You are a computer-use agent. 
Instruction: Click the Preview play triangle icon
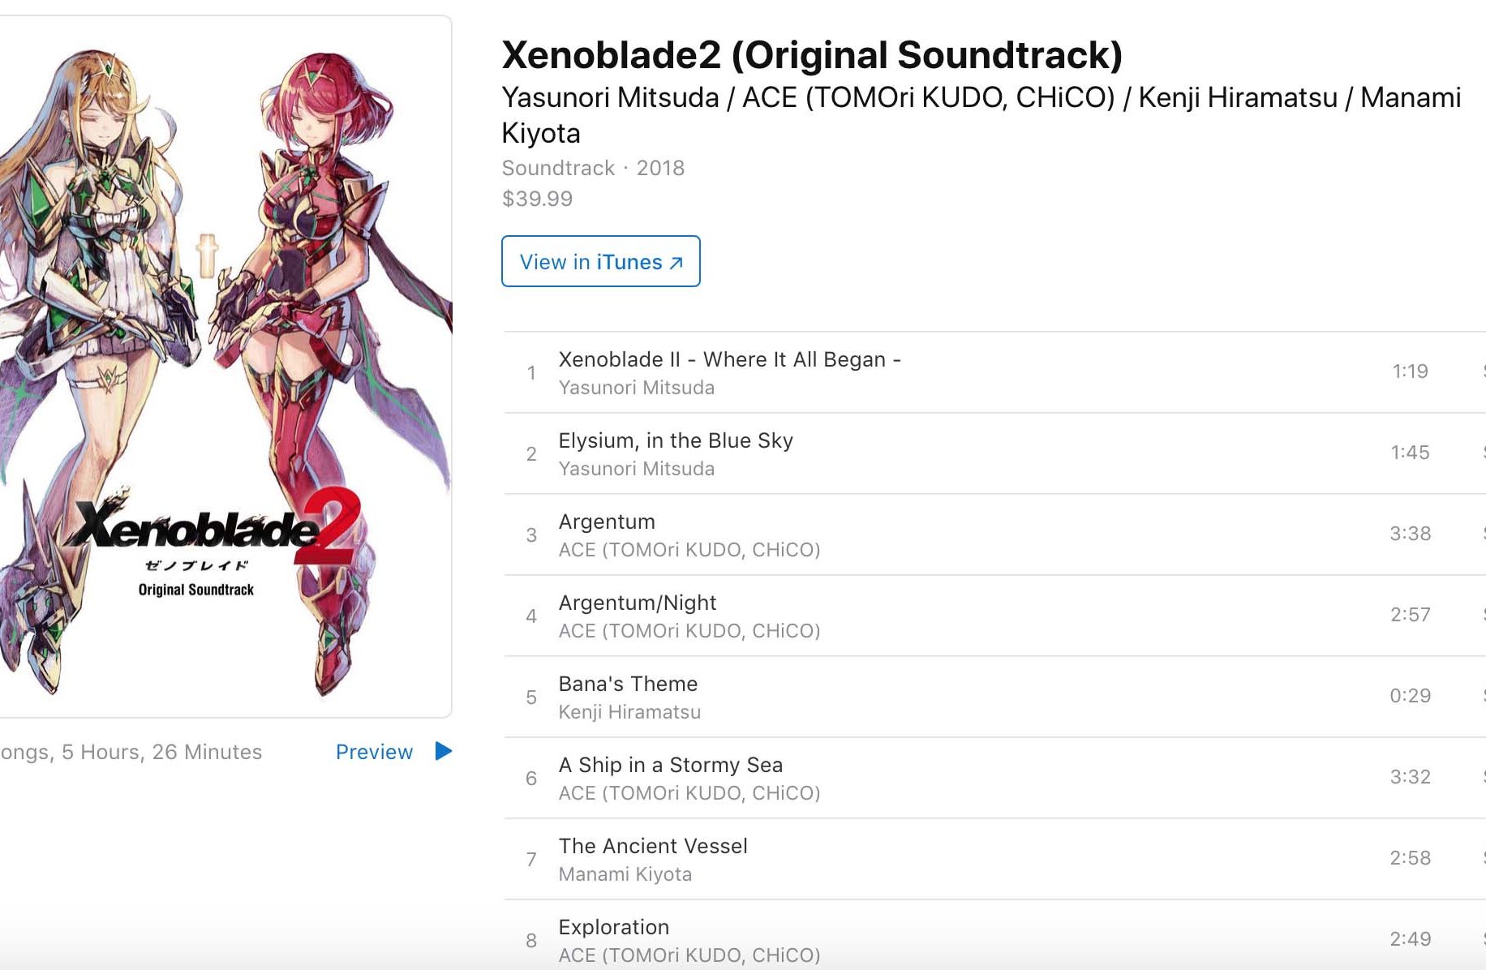(443, 751)
